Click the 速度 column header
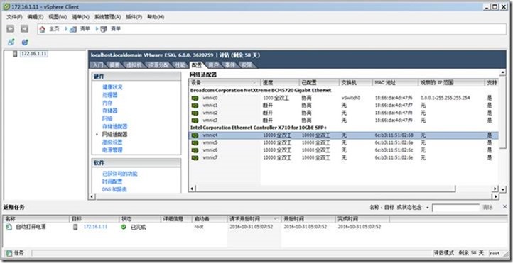This screenshot has width=513, height=263. click(280, 83)
